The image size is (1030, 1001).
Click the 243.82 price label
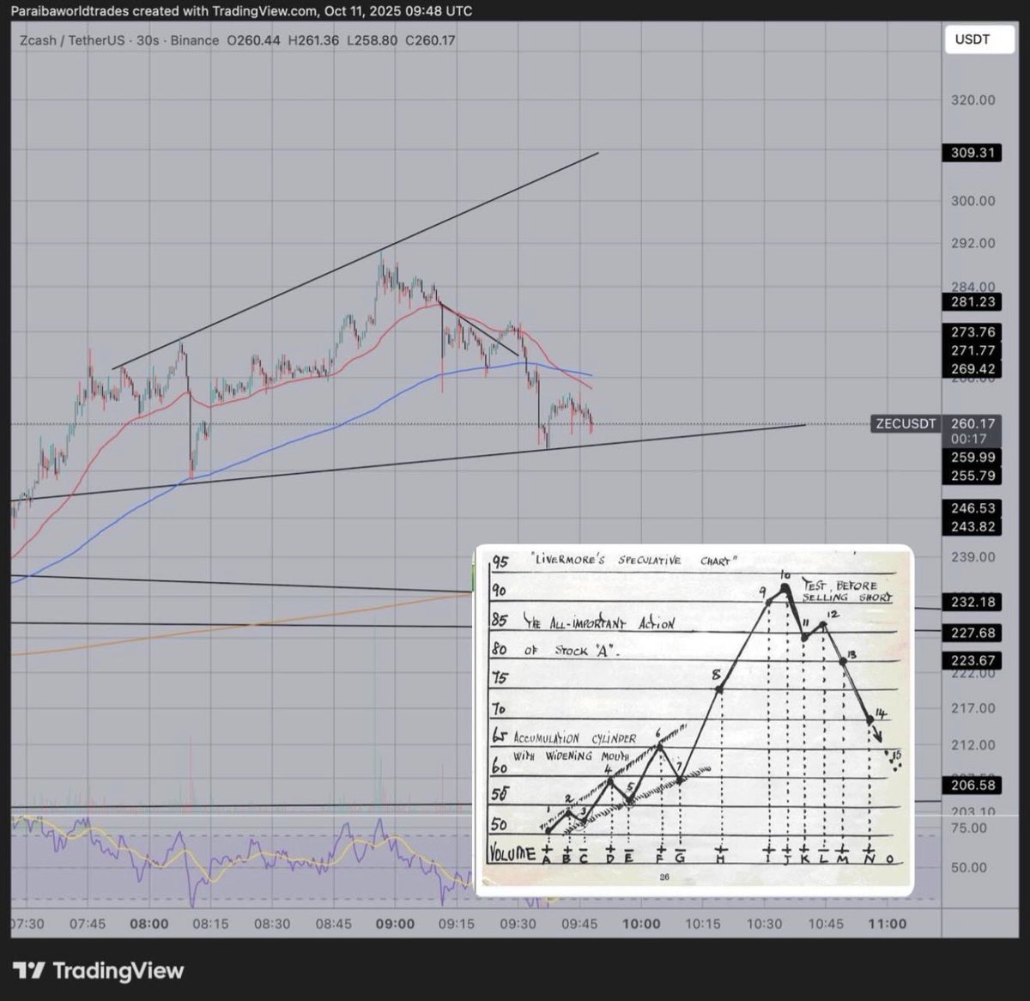pos(972,526)
